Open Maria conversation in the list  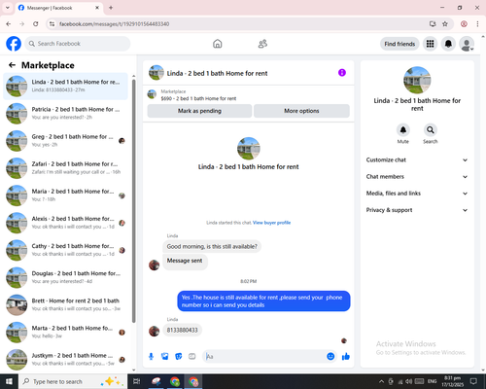(x=65, y=195)
